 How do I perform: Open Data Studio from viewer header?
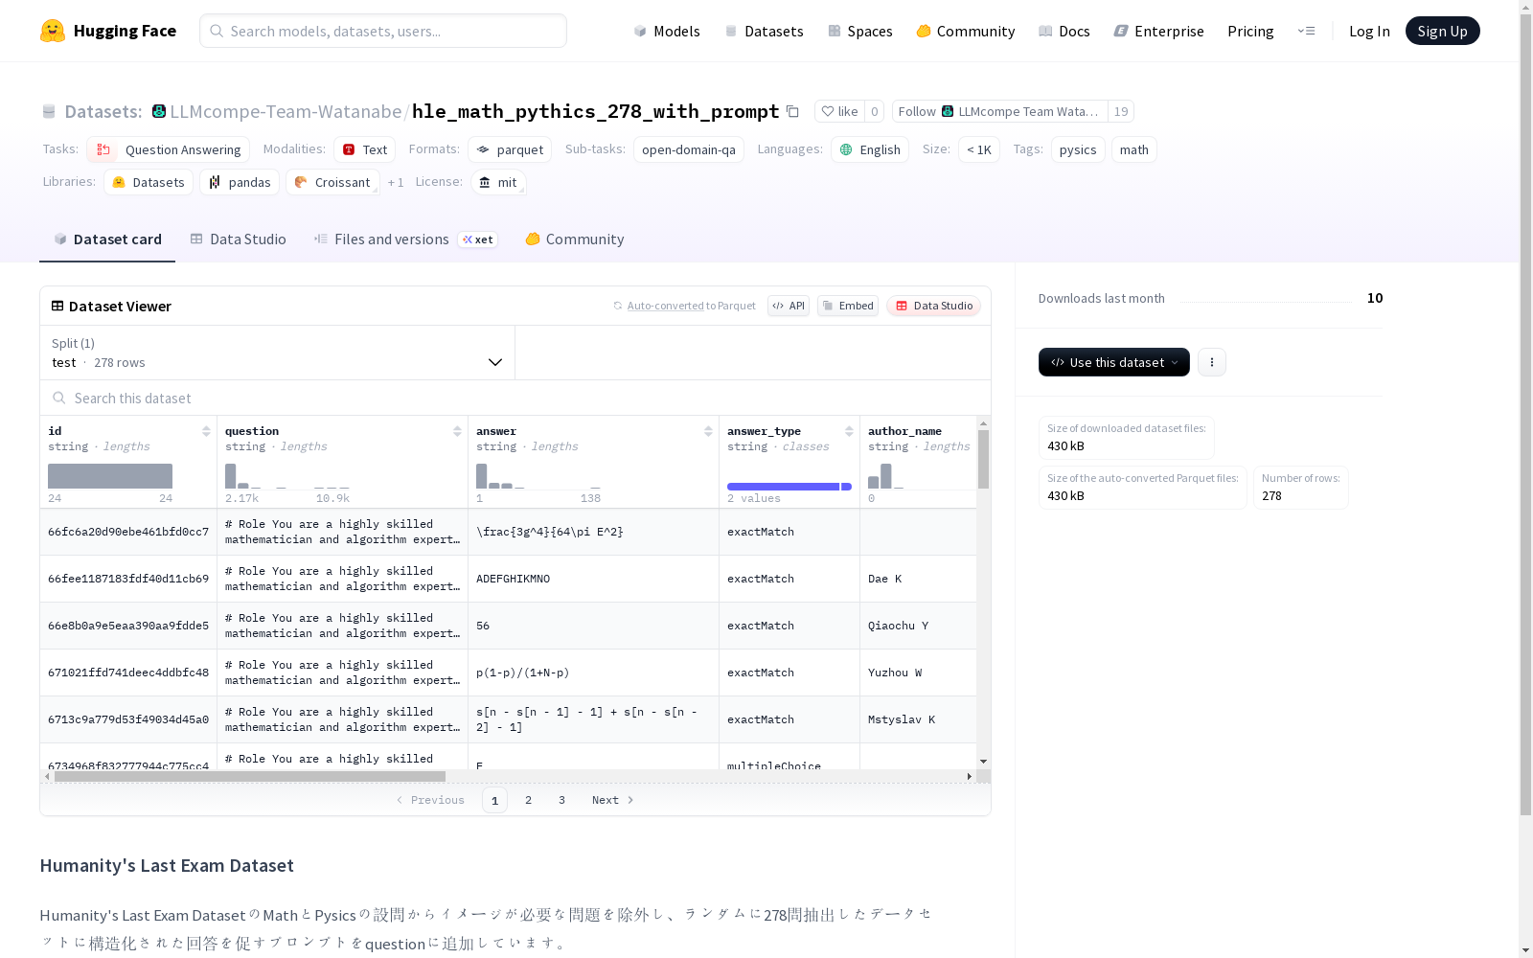934,306
